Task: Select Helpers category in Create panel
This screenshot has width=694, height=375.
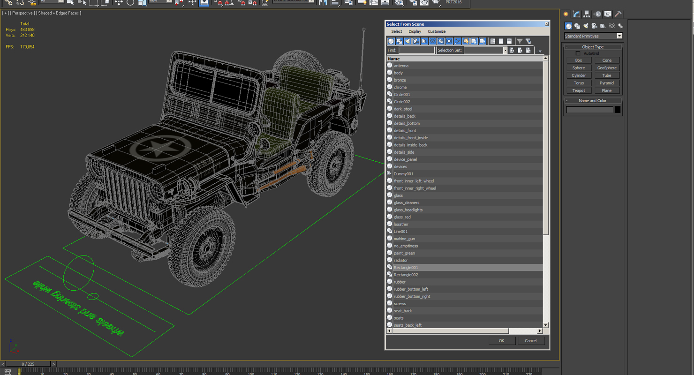Action: pyautogui.click(x=603, y=26)
